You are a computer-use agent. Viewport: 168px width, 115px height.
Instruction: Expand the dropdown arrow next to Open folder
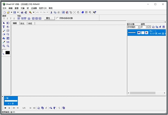[11, 13]
